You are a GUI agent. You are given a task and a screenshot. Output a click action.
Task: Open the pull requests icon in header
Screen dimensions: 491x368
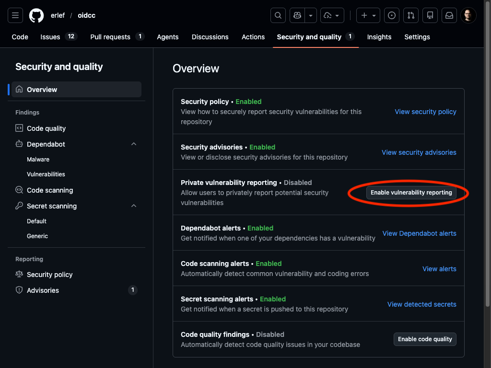click(411, 15)
